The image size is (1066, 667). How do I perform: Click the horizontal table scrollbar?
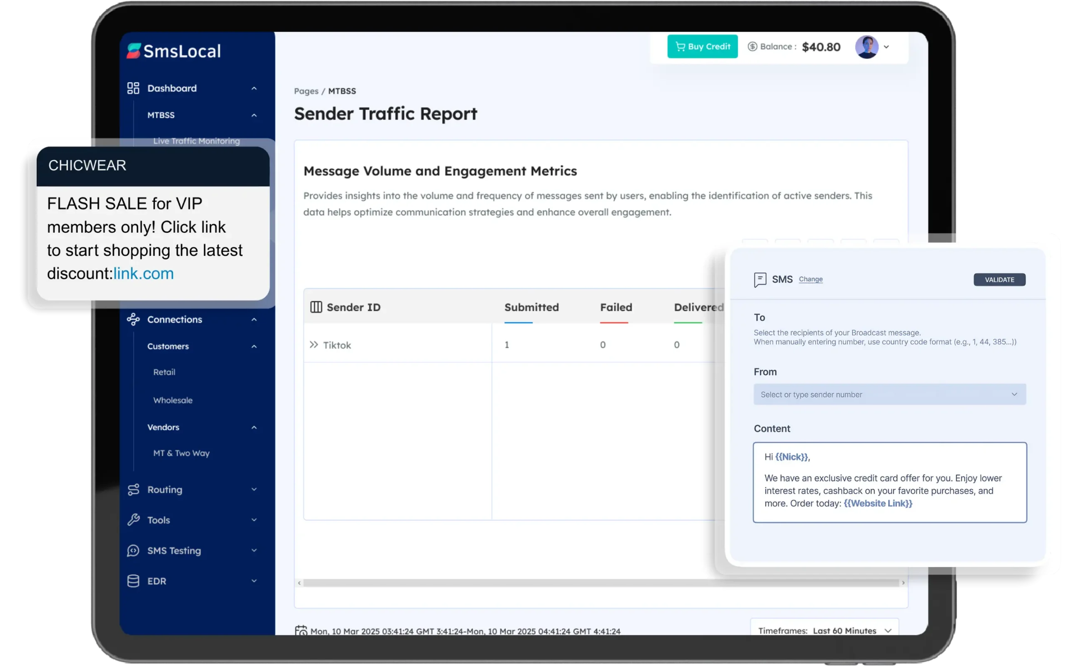click(x=600, y=583)
